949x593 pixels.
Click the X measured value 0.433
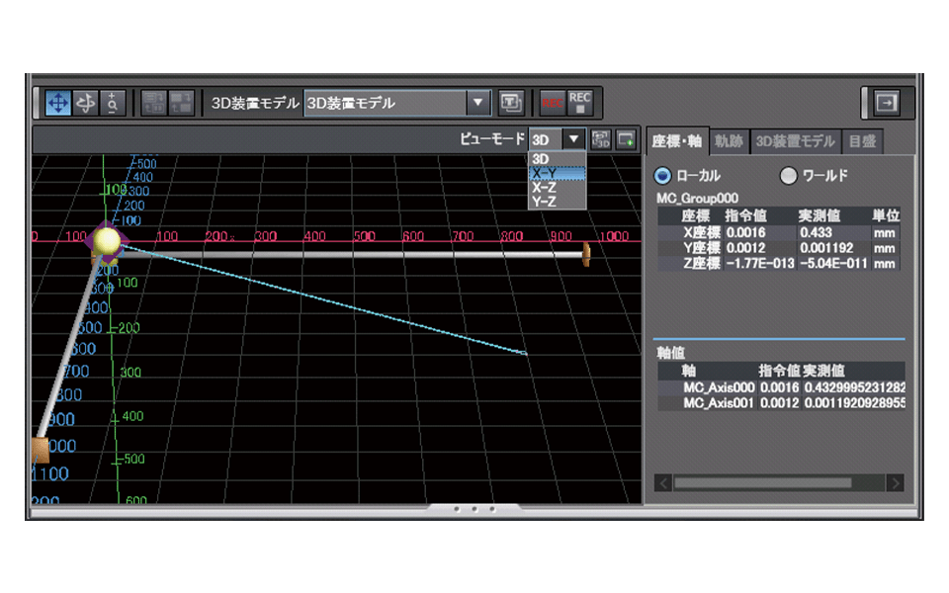(x=816, y=233)
